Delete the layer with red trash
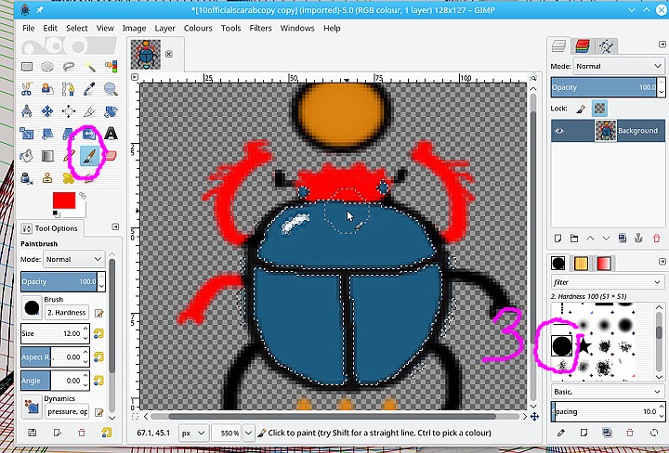669x453 pixels. [x=657, y=239]
